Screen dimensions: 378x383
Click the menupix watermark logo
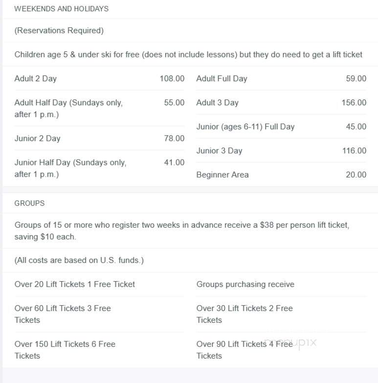tap(290, 343)
